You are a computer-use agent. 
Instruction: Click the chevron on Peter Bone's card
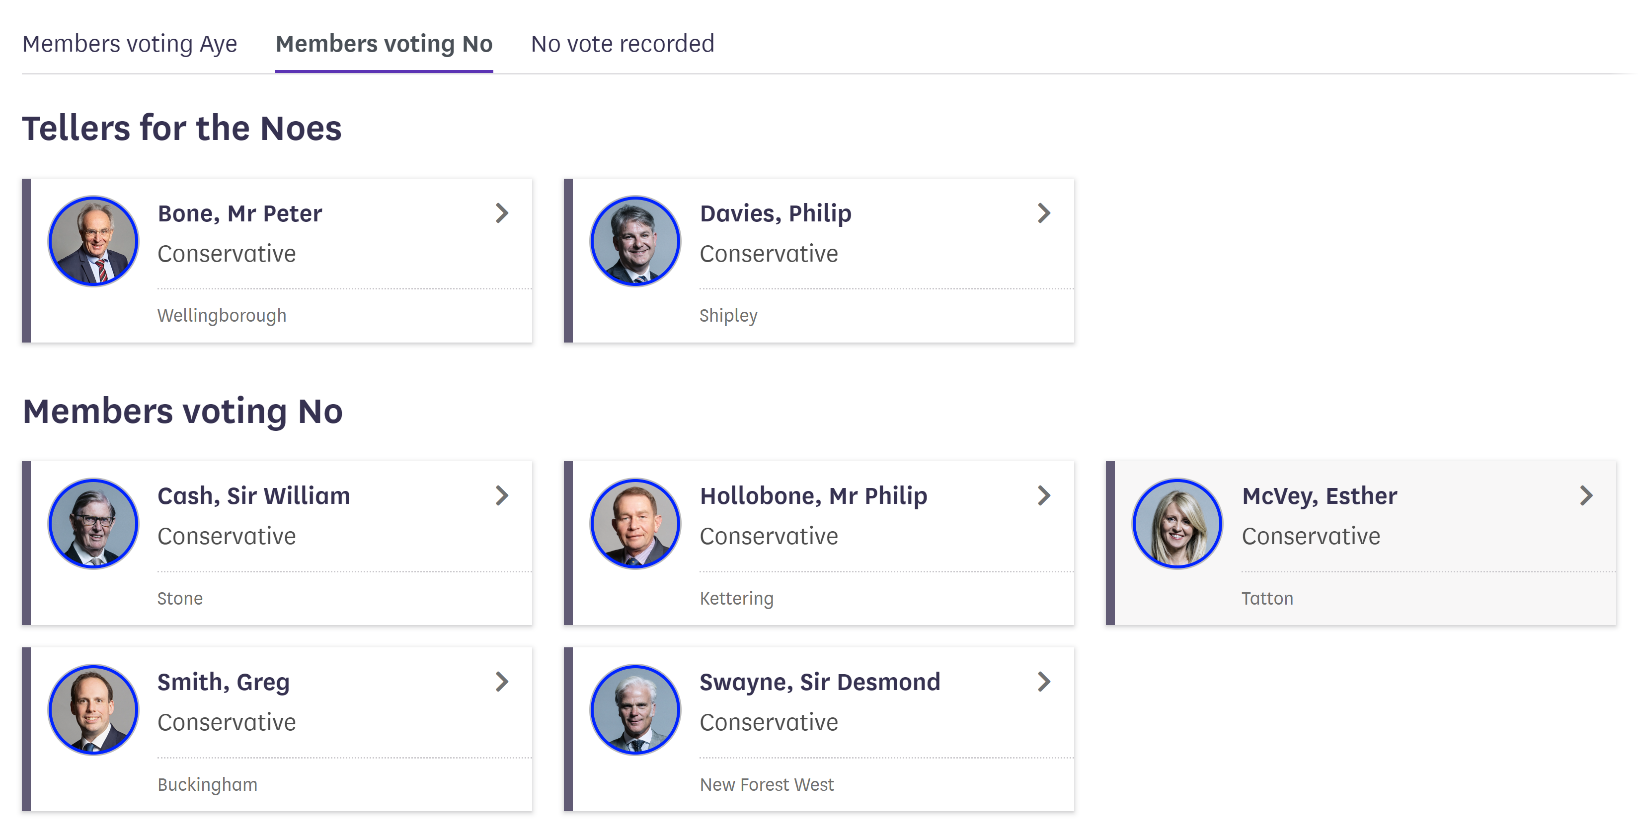[x=502, y=213]
